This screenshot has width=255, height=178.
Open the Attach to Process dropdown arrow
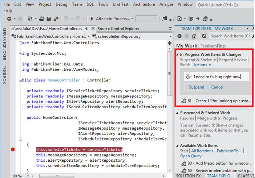[x=132, y=19]
